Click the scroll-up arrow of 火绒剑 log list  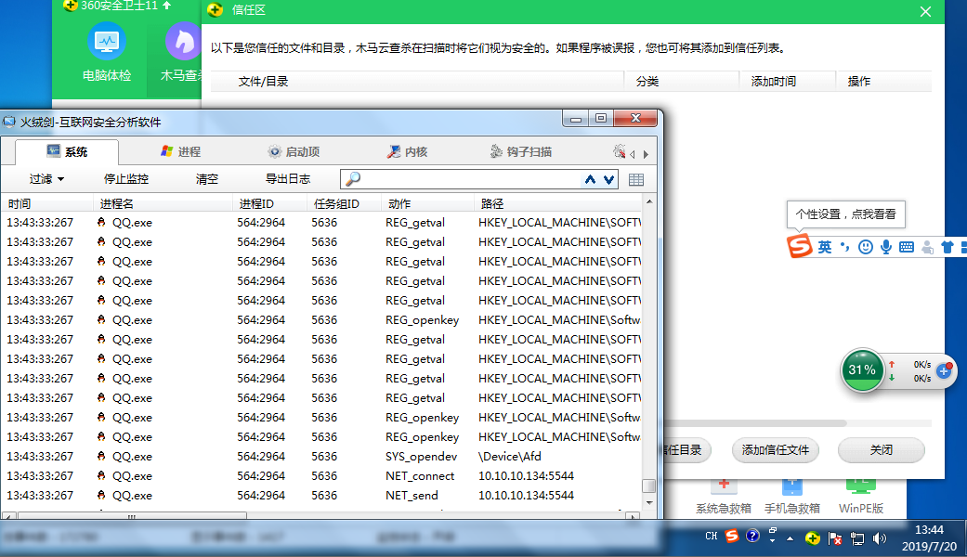click(x=648, y=202)
